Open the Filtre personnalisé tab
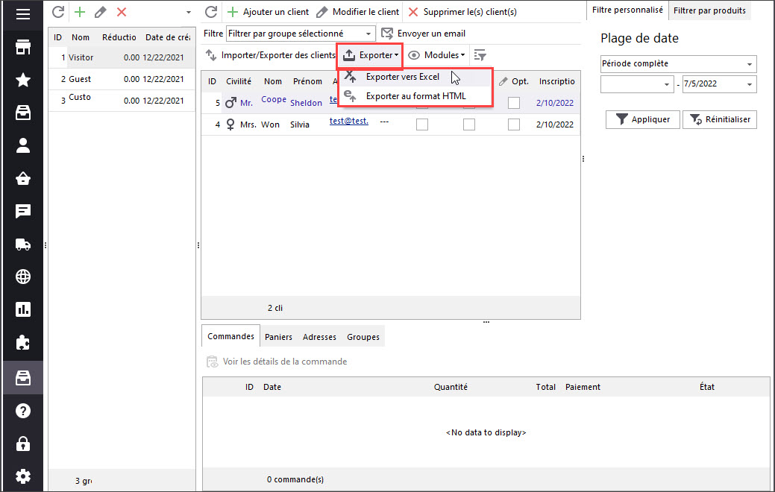The width and height of the screenshot is (775, 492). point(628,10)
